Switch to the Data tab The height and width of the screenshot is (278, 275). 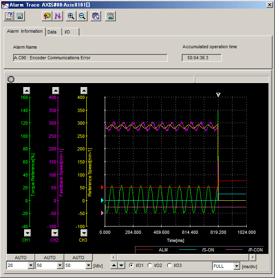(x=52, y=32)
